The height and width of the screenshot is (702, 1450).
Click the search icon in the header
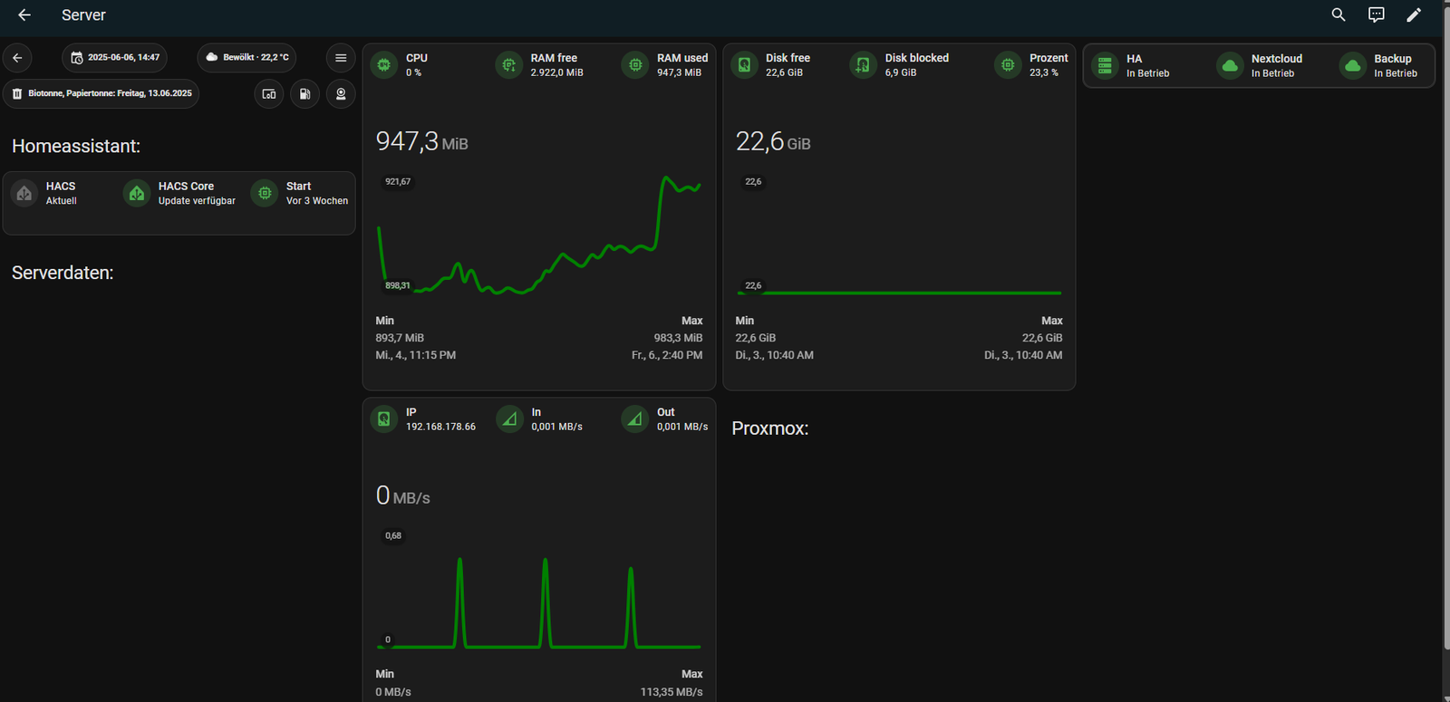point(1338,14)
